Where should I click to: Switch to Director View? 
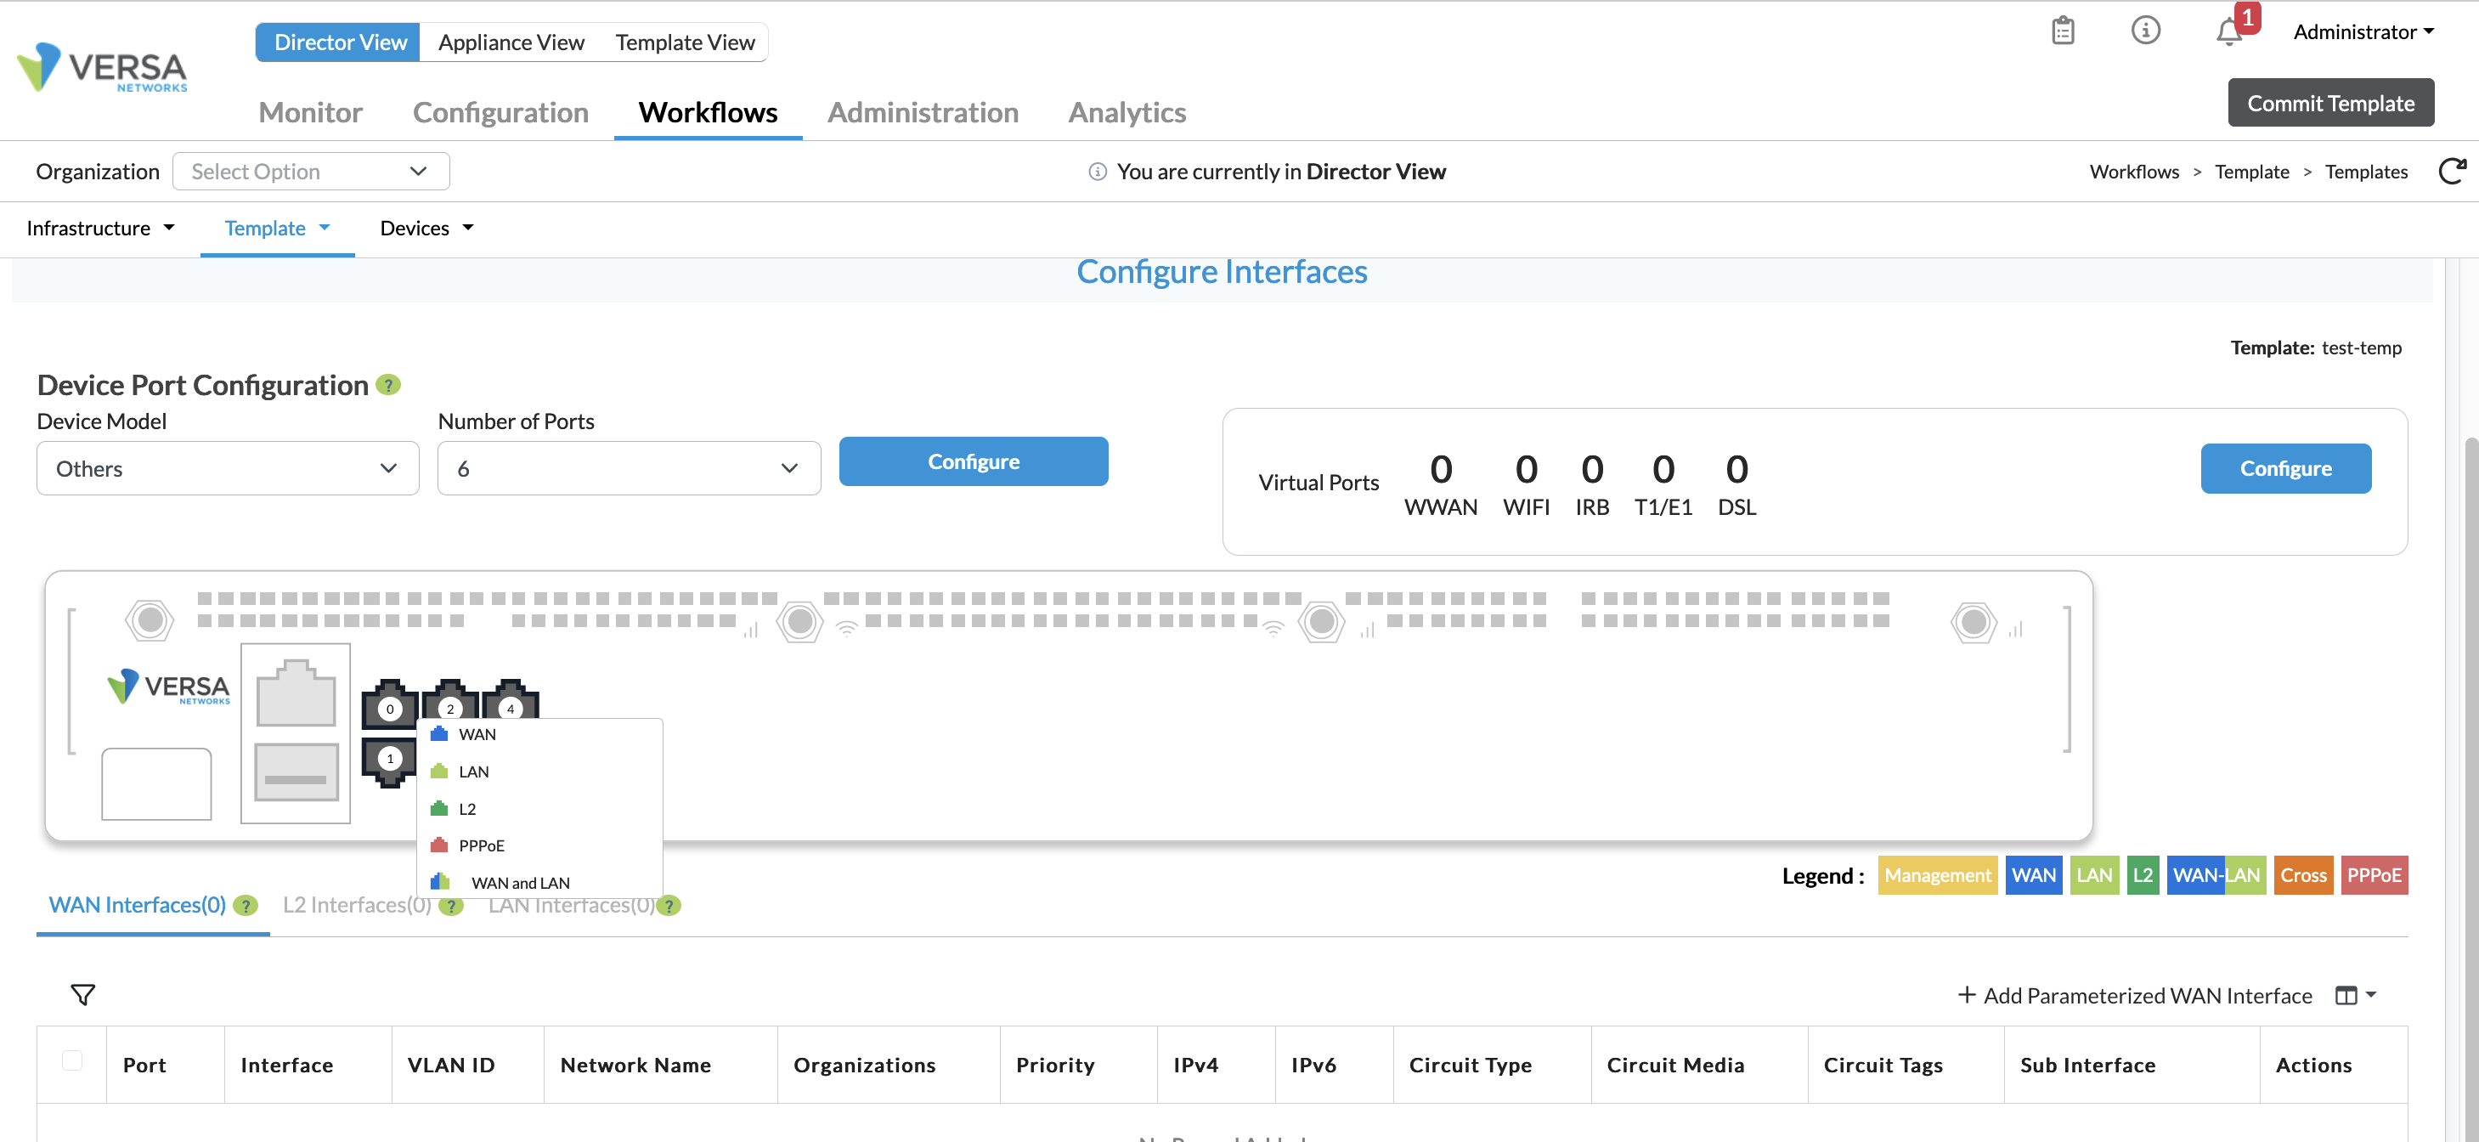[x=338, y=42]
